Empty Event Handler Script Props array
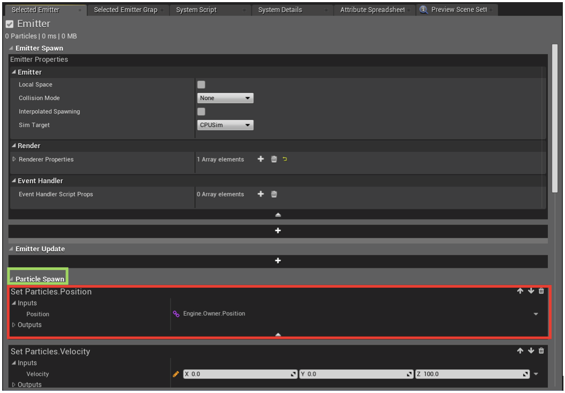This screenshot has height=393, width=565. click(274, 194)
